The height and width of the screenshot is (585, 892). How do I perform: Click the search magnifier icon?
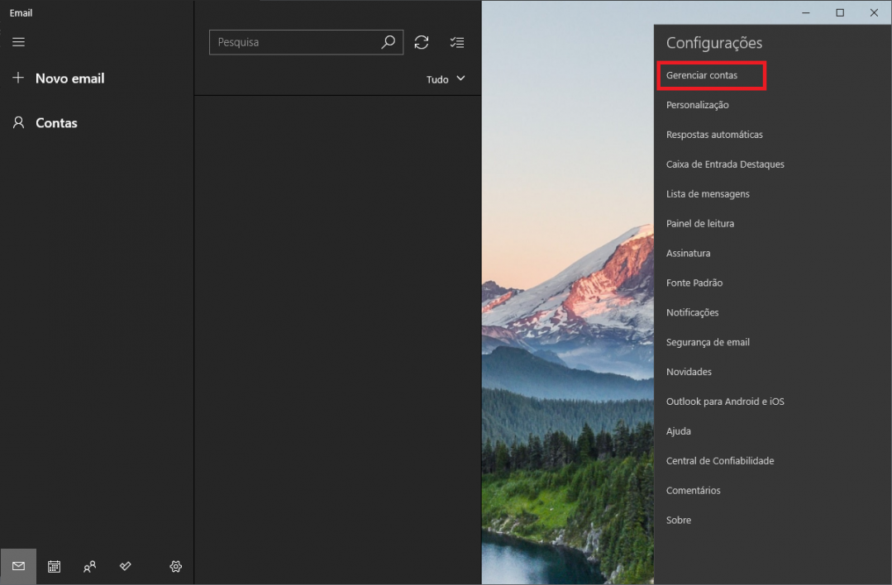click(388, 42)
